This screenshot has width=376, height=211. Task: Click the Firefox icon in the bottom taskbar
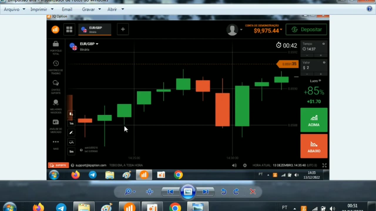pos(38,207)
